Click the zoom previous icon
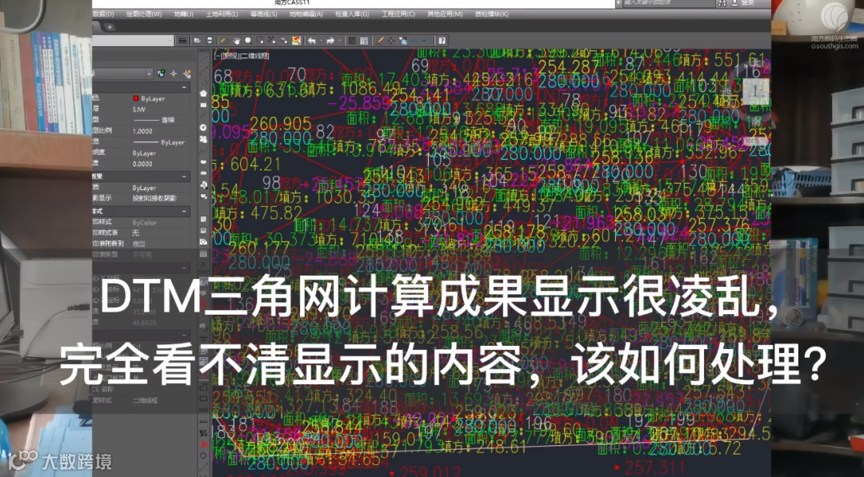864x477 pixels. (x=284, y=41)
